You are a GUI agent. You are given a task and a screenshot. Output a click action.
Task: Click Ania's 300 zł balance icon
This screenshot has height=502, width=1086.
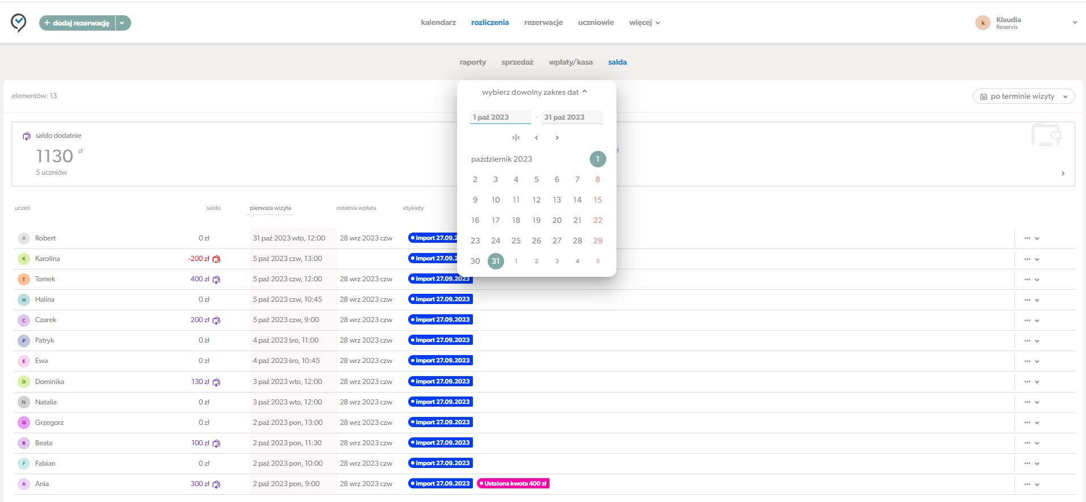[216, 484]
